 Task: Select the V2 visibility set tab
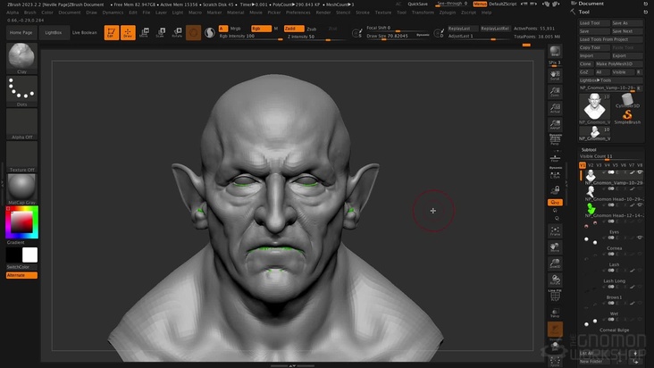591,165
